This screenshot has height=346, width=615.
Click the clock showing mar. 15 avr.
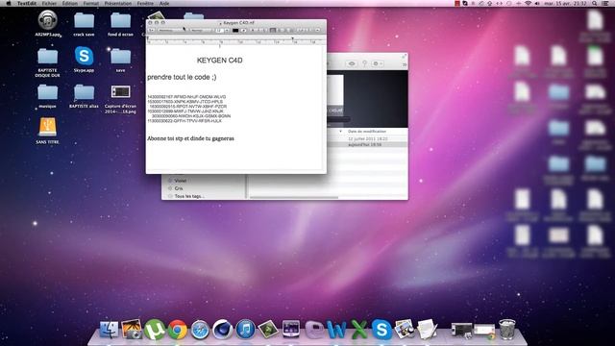[565, 3]
